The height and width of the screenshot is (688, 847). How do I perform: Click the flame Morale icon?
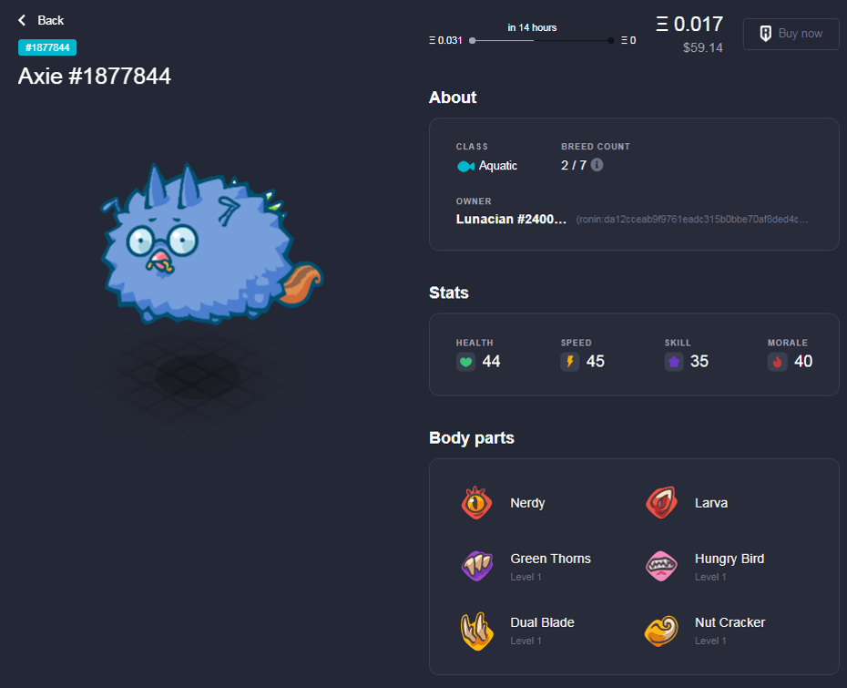777,362
